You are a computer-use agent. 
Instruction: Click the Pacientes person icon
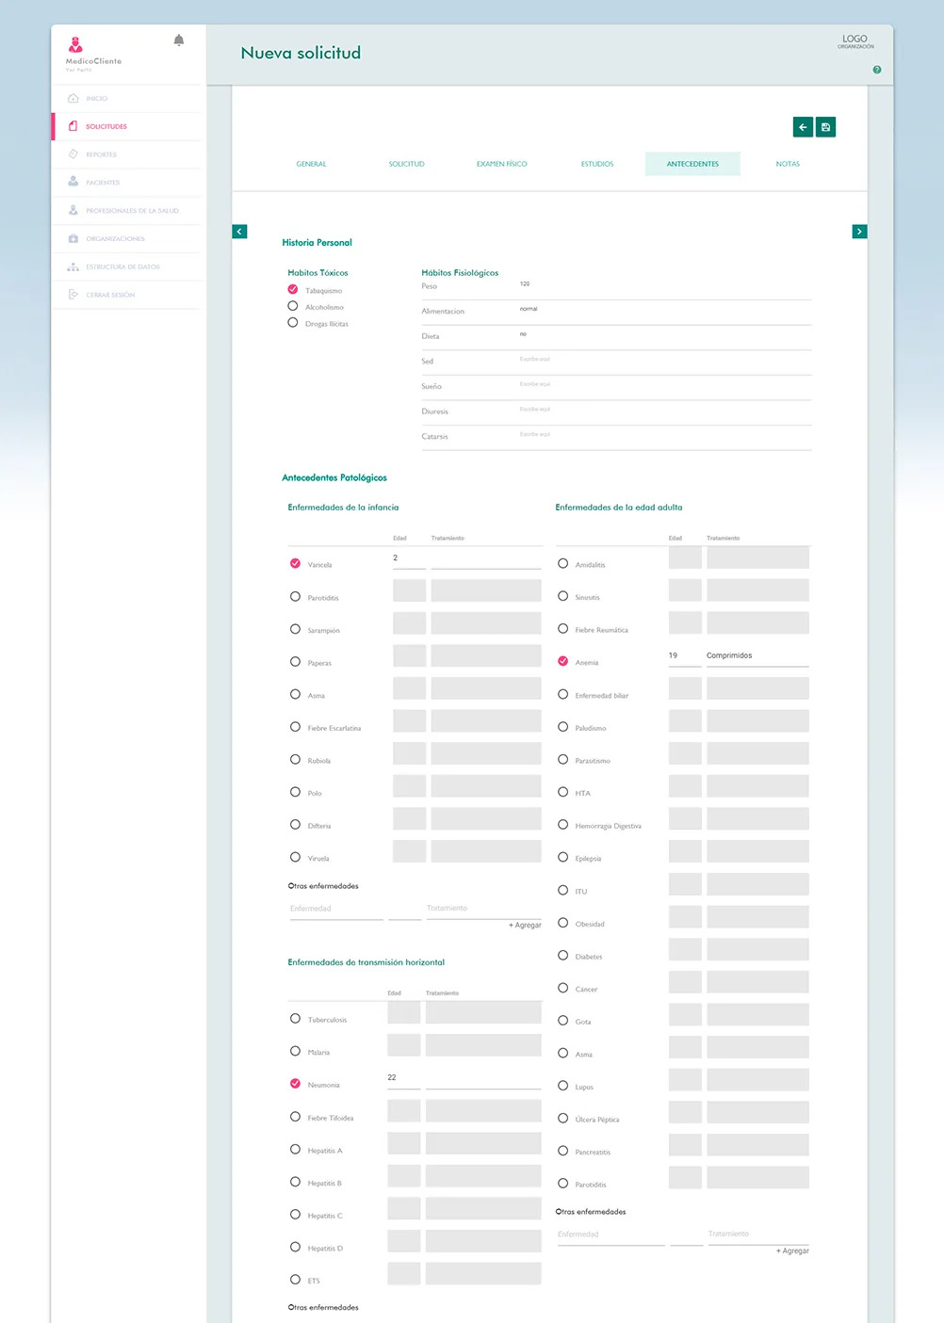[73, 182]
